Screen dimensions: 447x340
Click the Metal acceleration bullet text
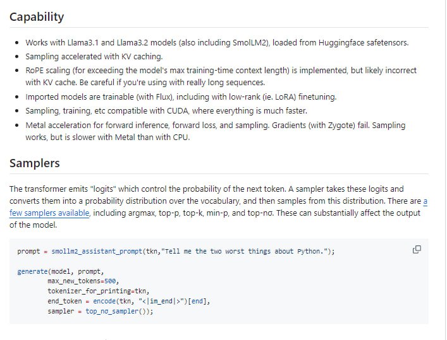pos(215,125)
